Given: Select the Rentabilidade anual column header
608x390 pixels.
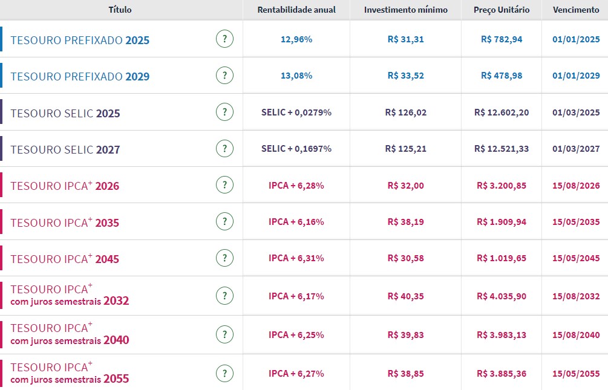Looking at the screenshot, I should pyautogui.click(x=296, y=10).
